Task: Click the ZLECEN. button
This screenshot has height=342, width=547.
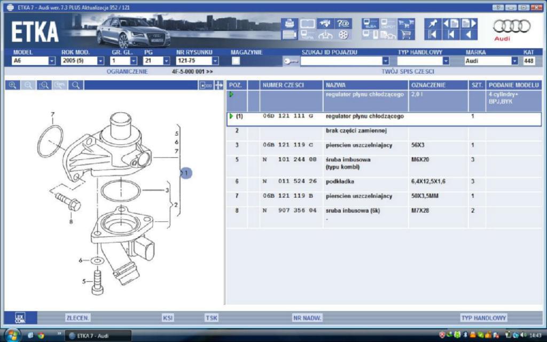Action: pos(78,318)
